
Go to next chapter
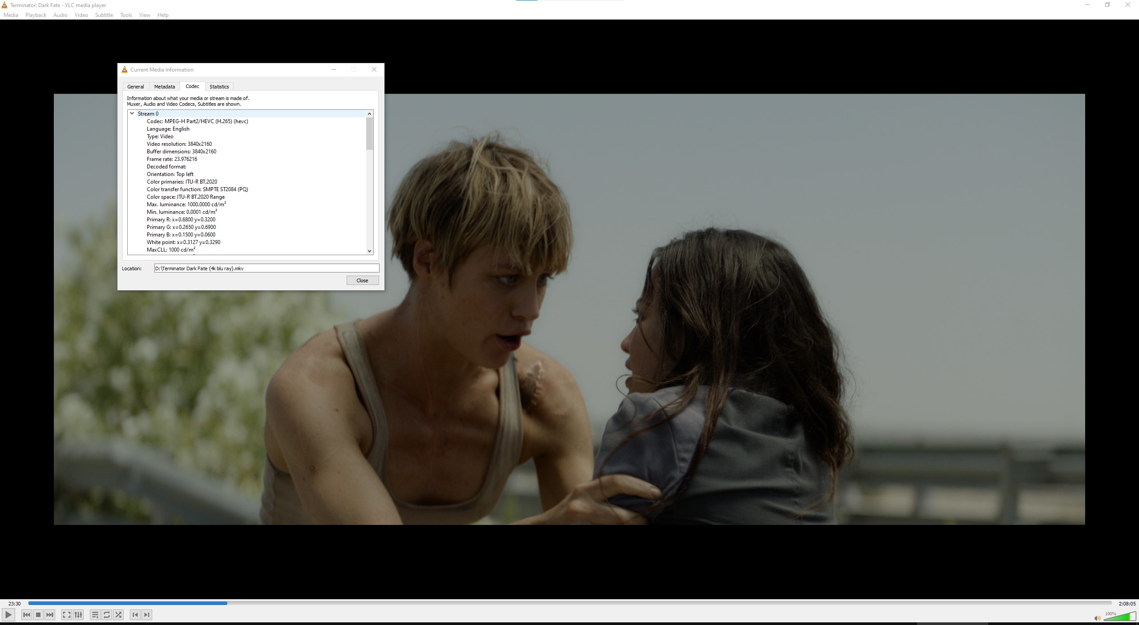147,615
